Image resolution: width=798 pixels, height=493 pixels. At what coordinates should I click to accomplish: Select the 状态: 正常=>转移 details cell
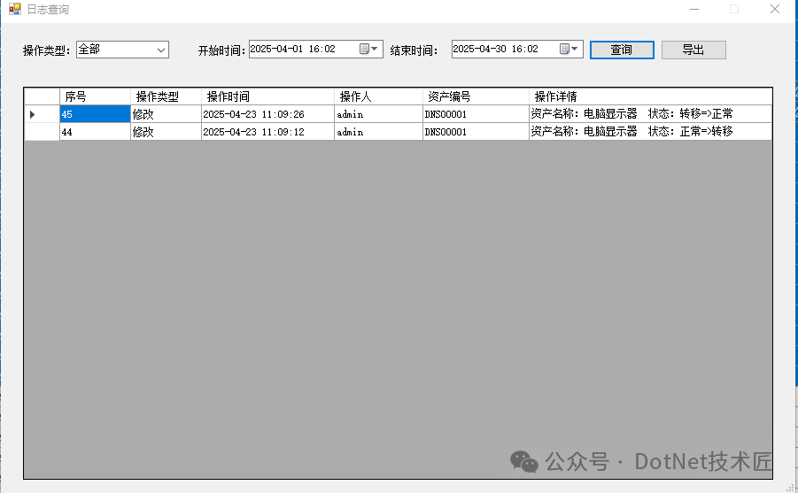[650, 132]
